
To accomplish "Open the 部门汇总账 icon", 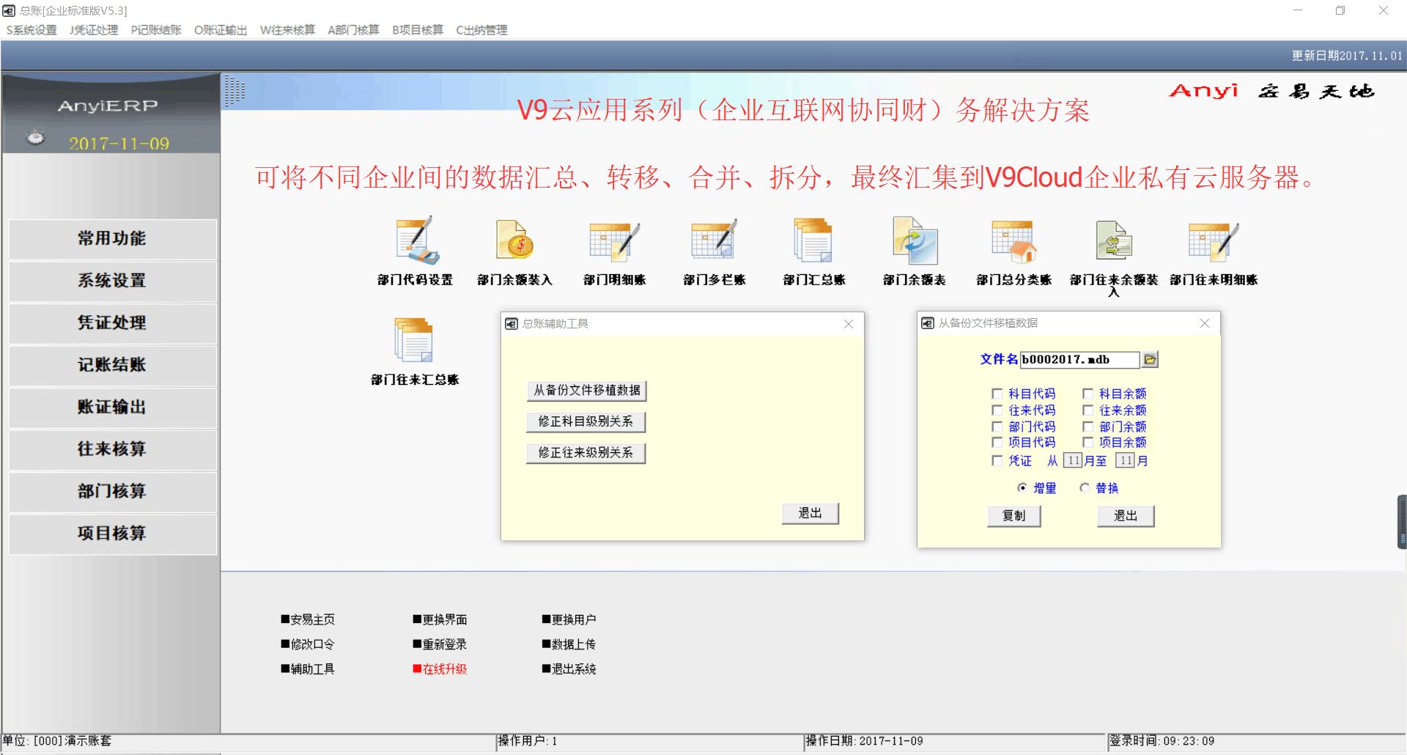I will (813, 241).
